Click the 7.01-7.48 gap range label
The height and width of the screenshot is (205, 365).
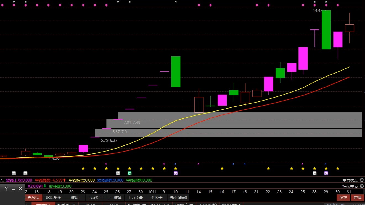coord(132,122)
